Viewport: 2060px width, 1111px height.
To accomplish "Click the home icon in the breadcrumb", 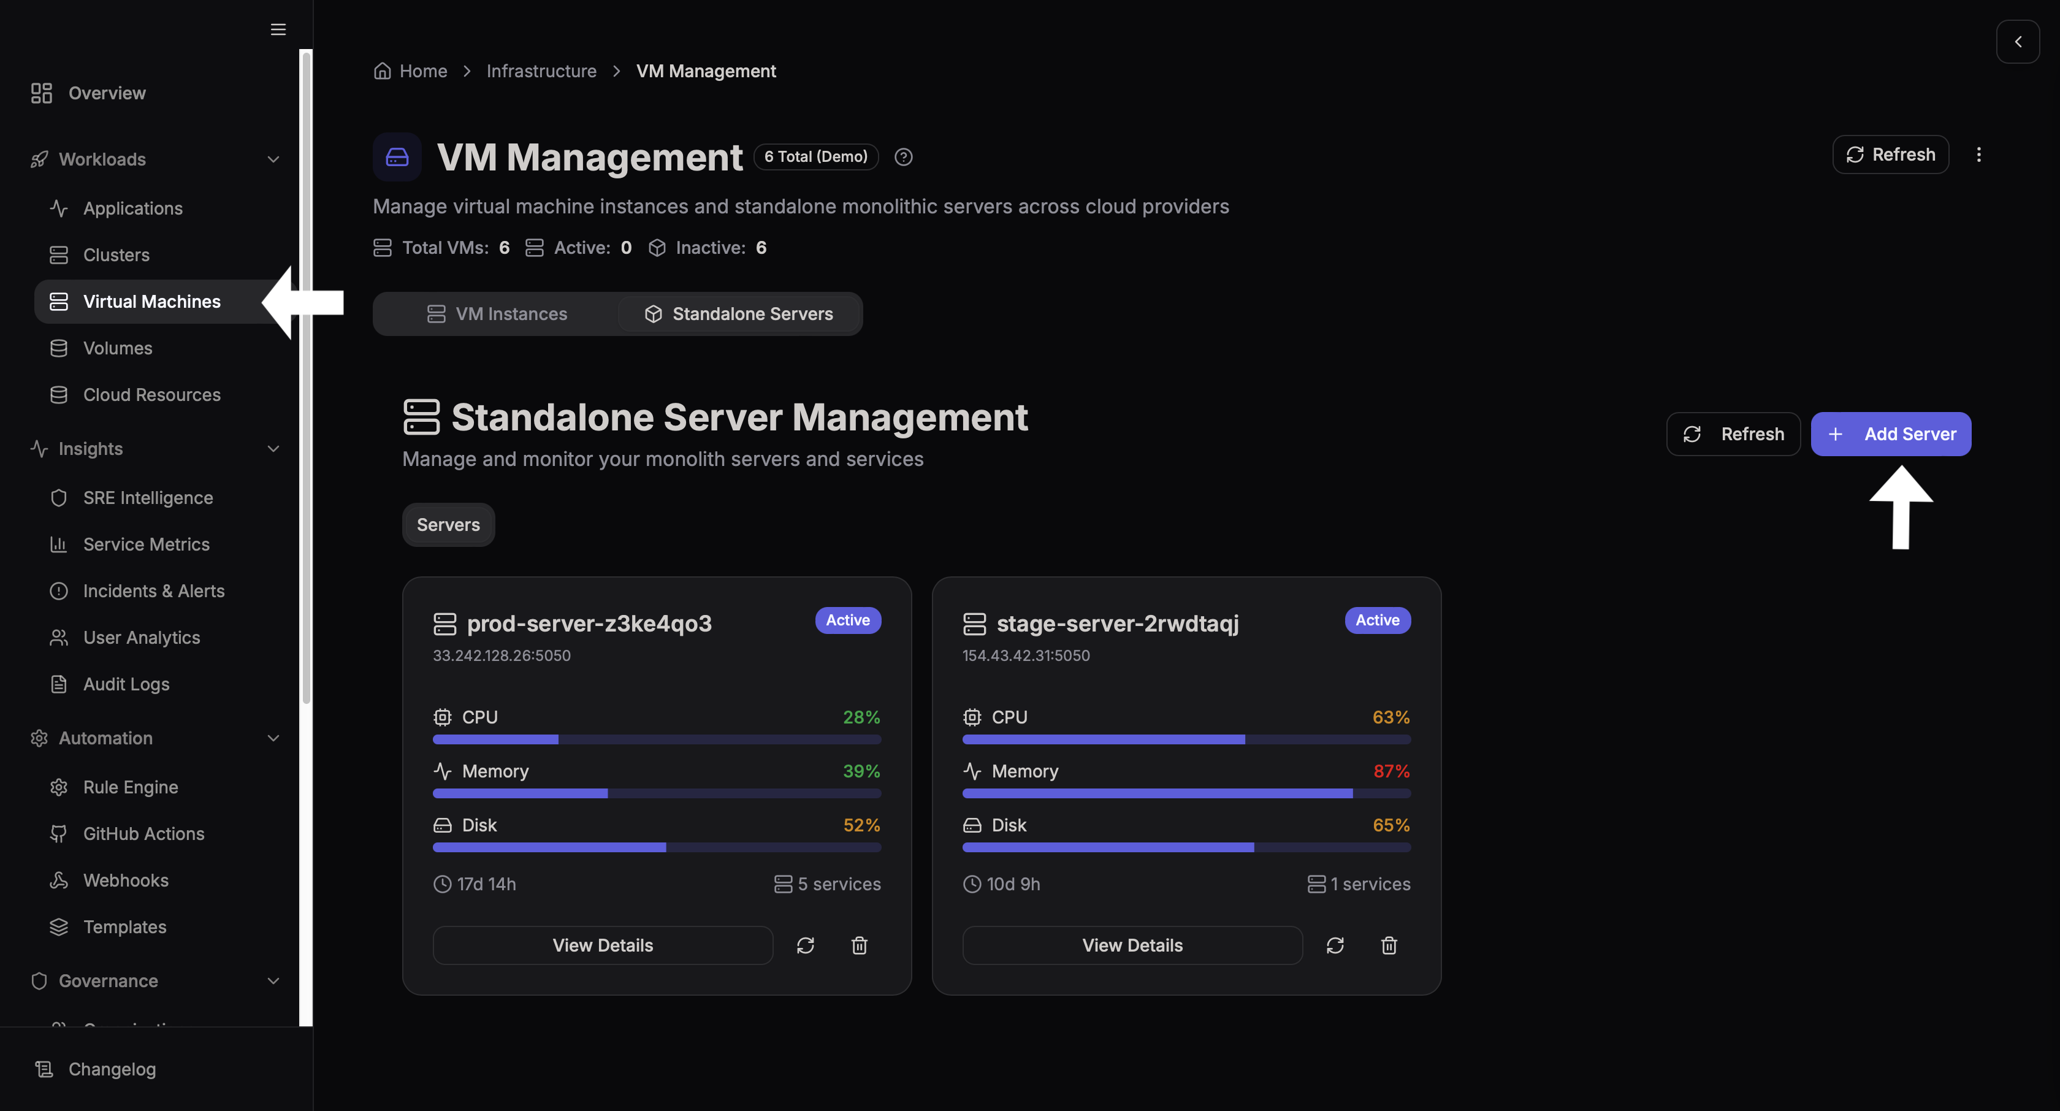I will [x=382, y=71].
